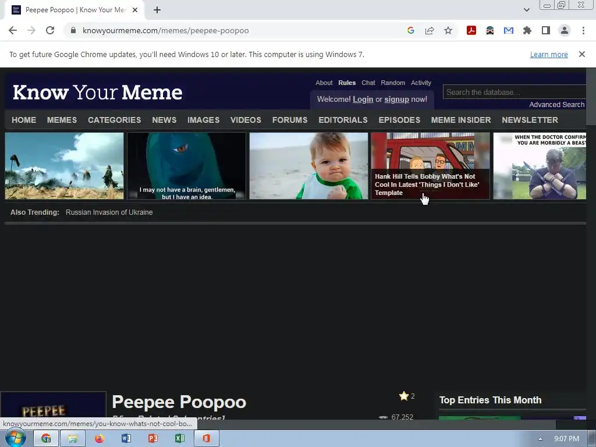Open the Gmail mail extension icon

click(x=509, y=30)
